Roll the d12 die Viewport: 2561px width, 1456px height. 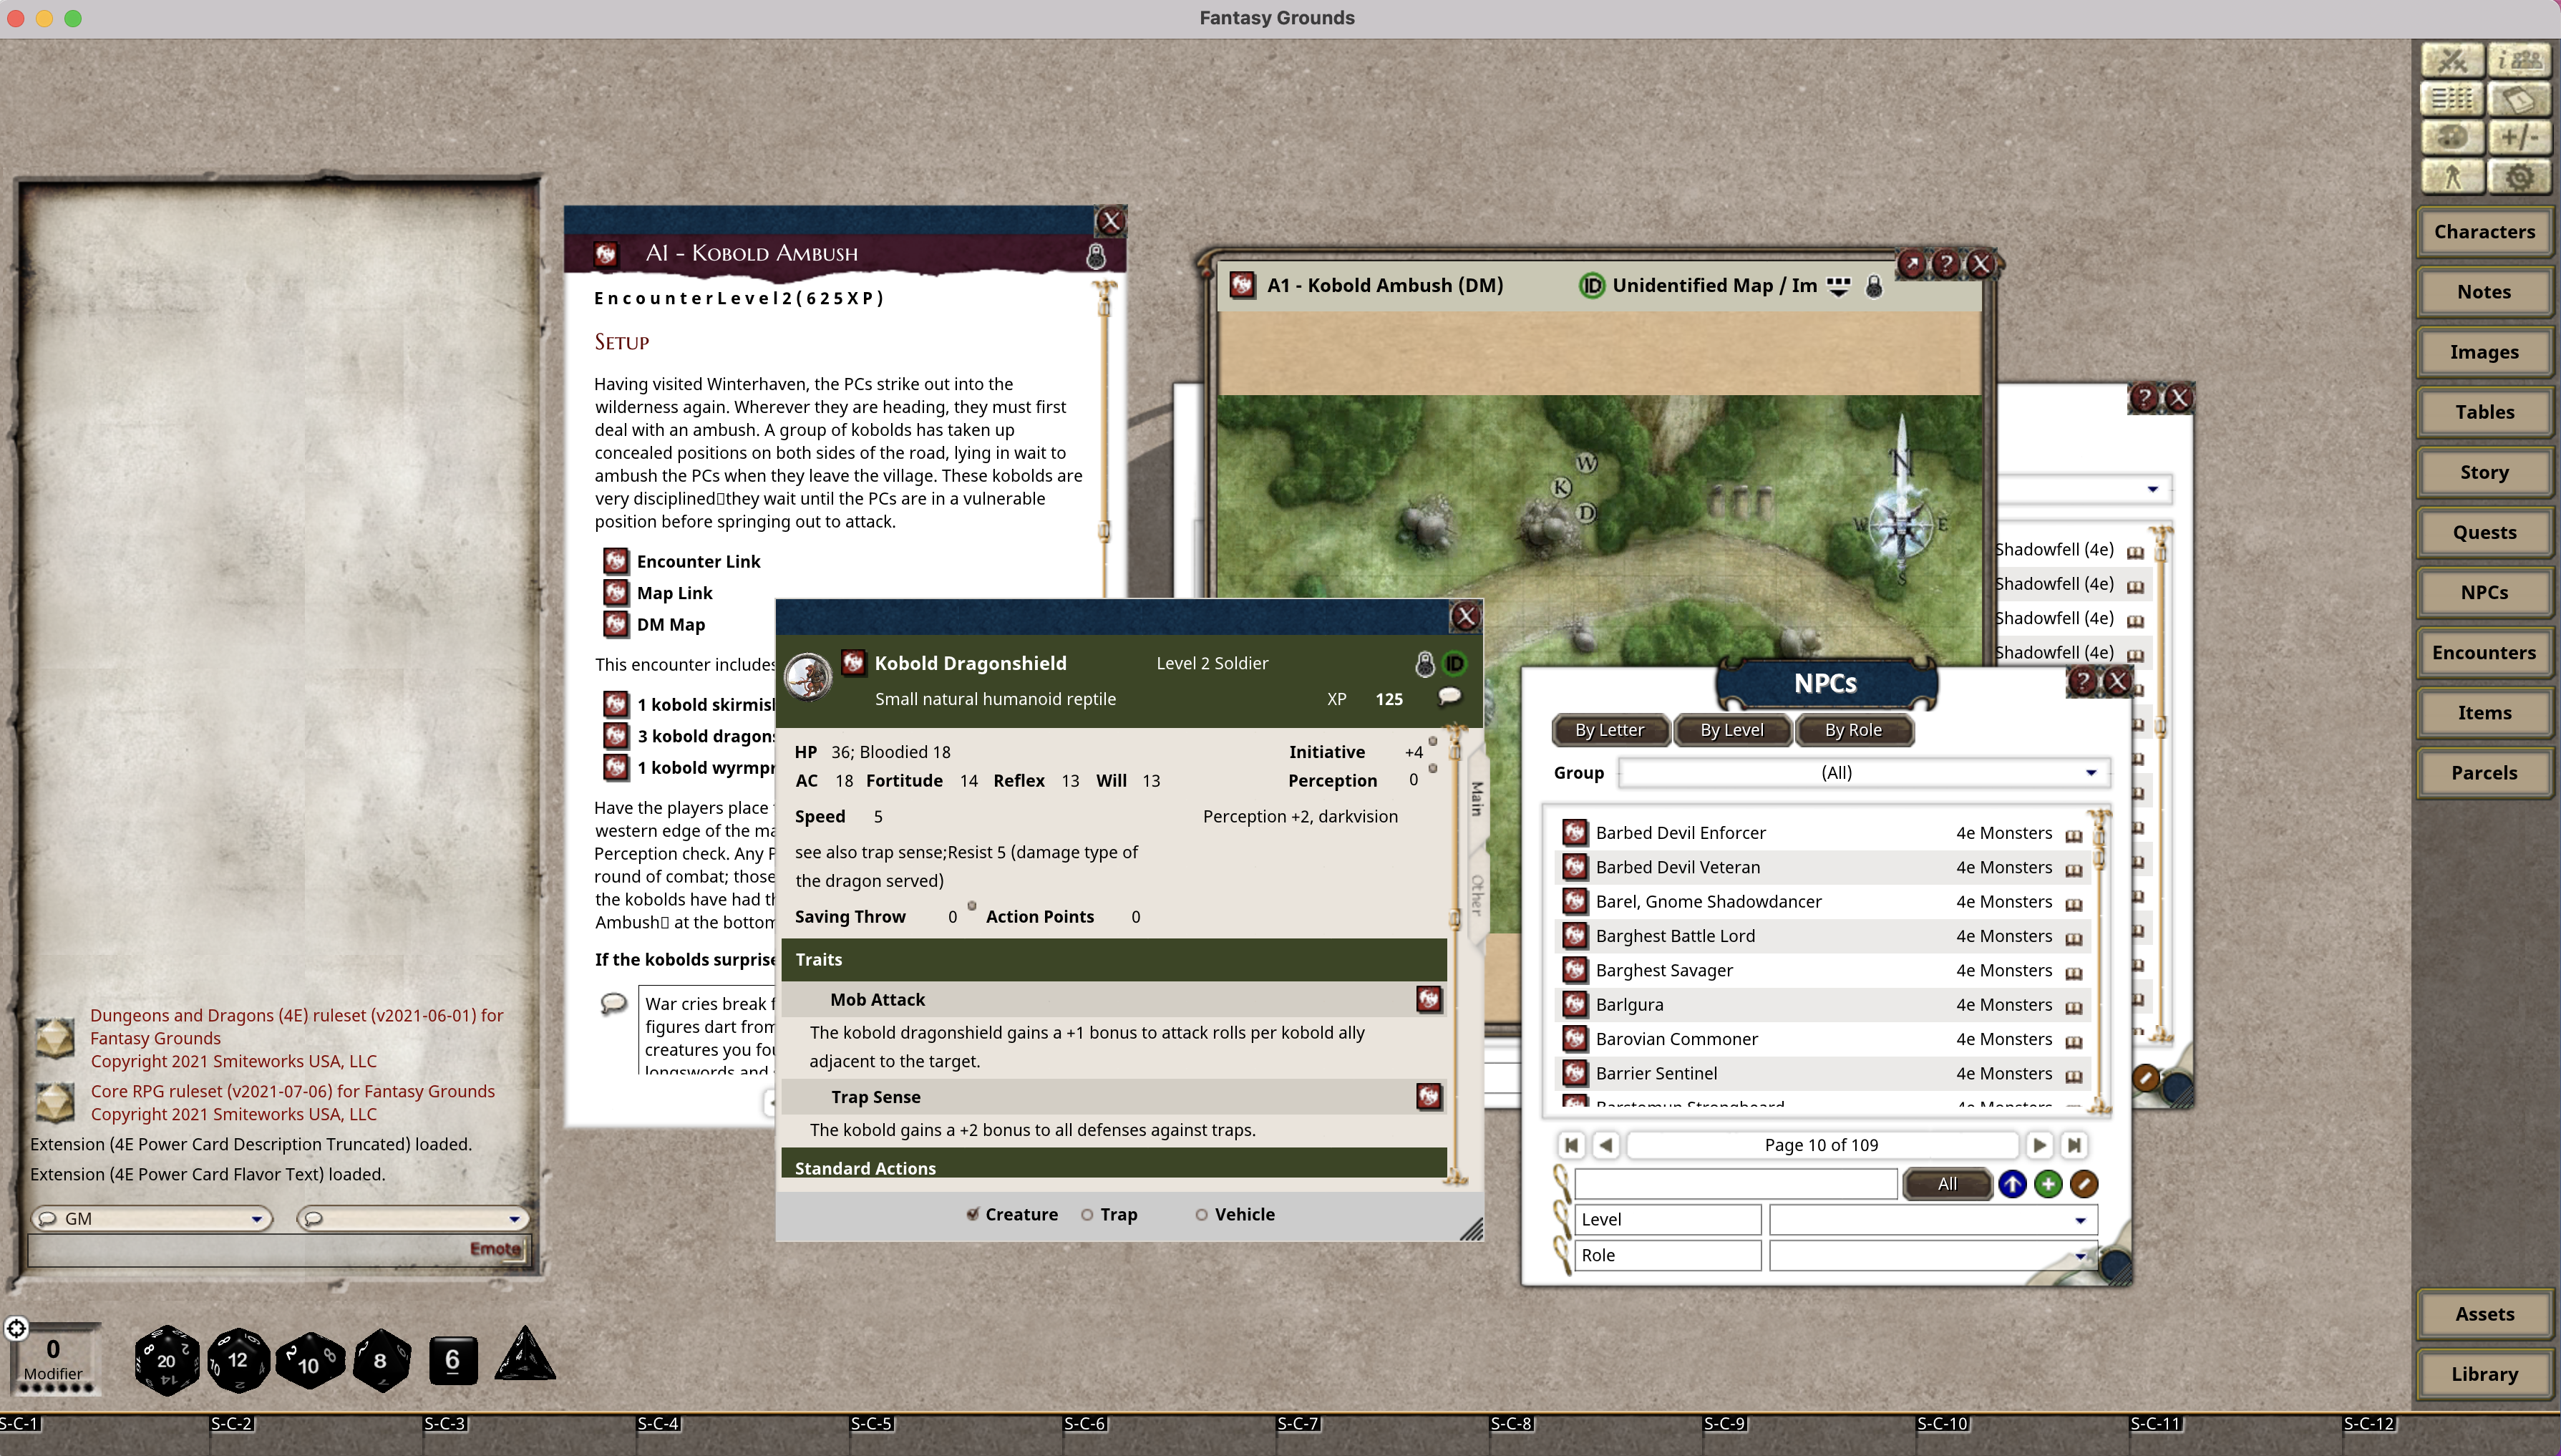(238, 1359)
